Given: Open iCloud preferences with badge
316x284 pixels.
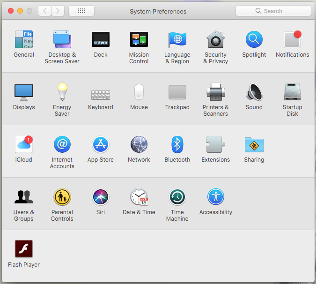Looking at the screenshot, I should pyautogui.click(x=24, y=144).
